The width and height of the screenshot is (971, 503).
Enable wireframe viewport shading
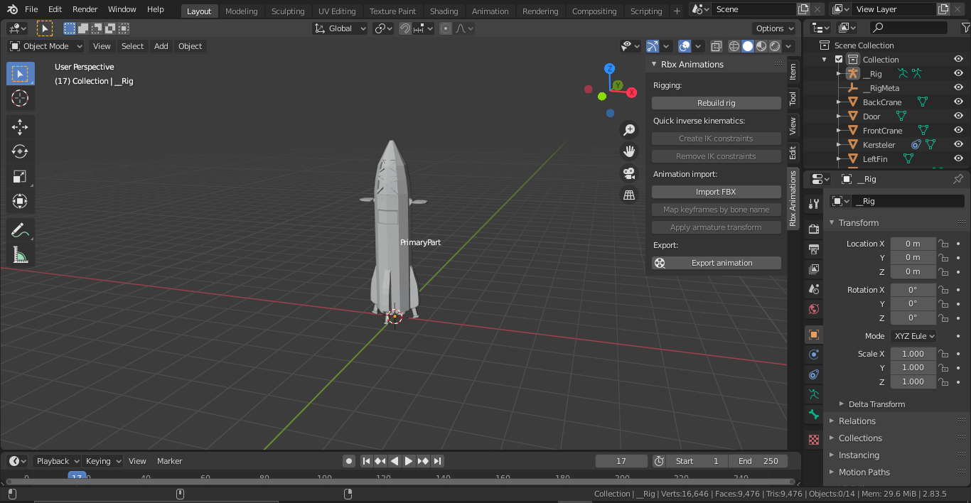pos(734,46)
